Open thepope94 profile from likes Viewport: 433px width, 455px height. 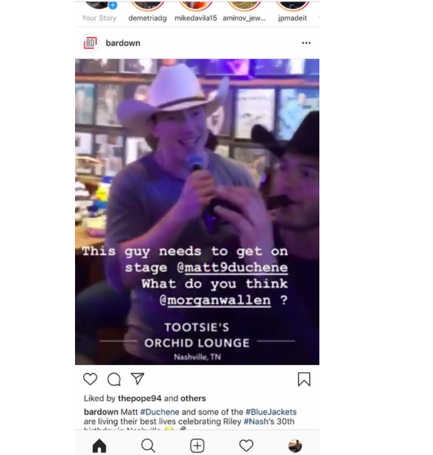point(140,398)
